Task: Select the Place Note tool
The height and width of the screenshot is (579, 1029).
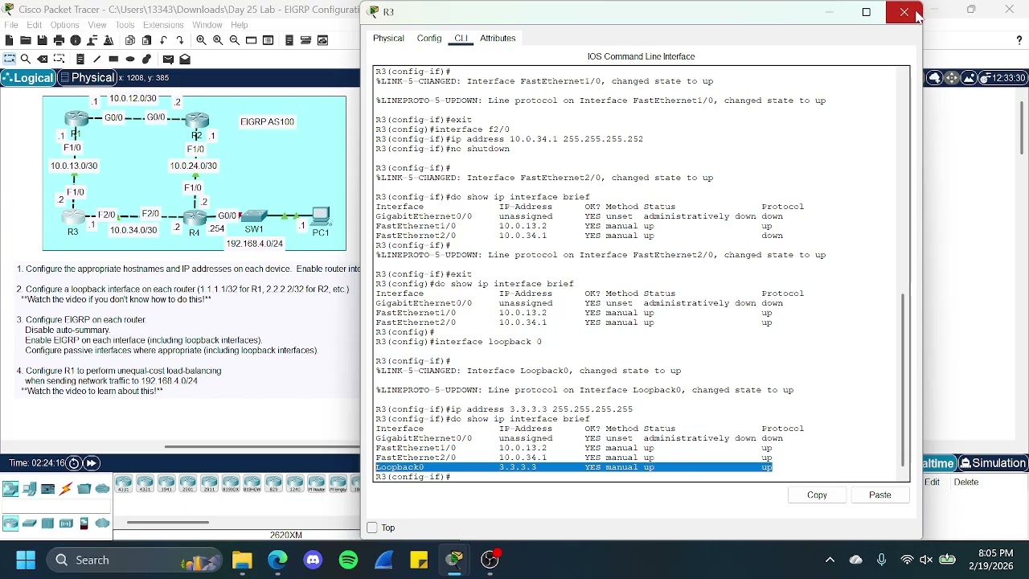Action: [80, 59]
